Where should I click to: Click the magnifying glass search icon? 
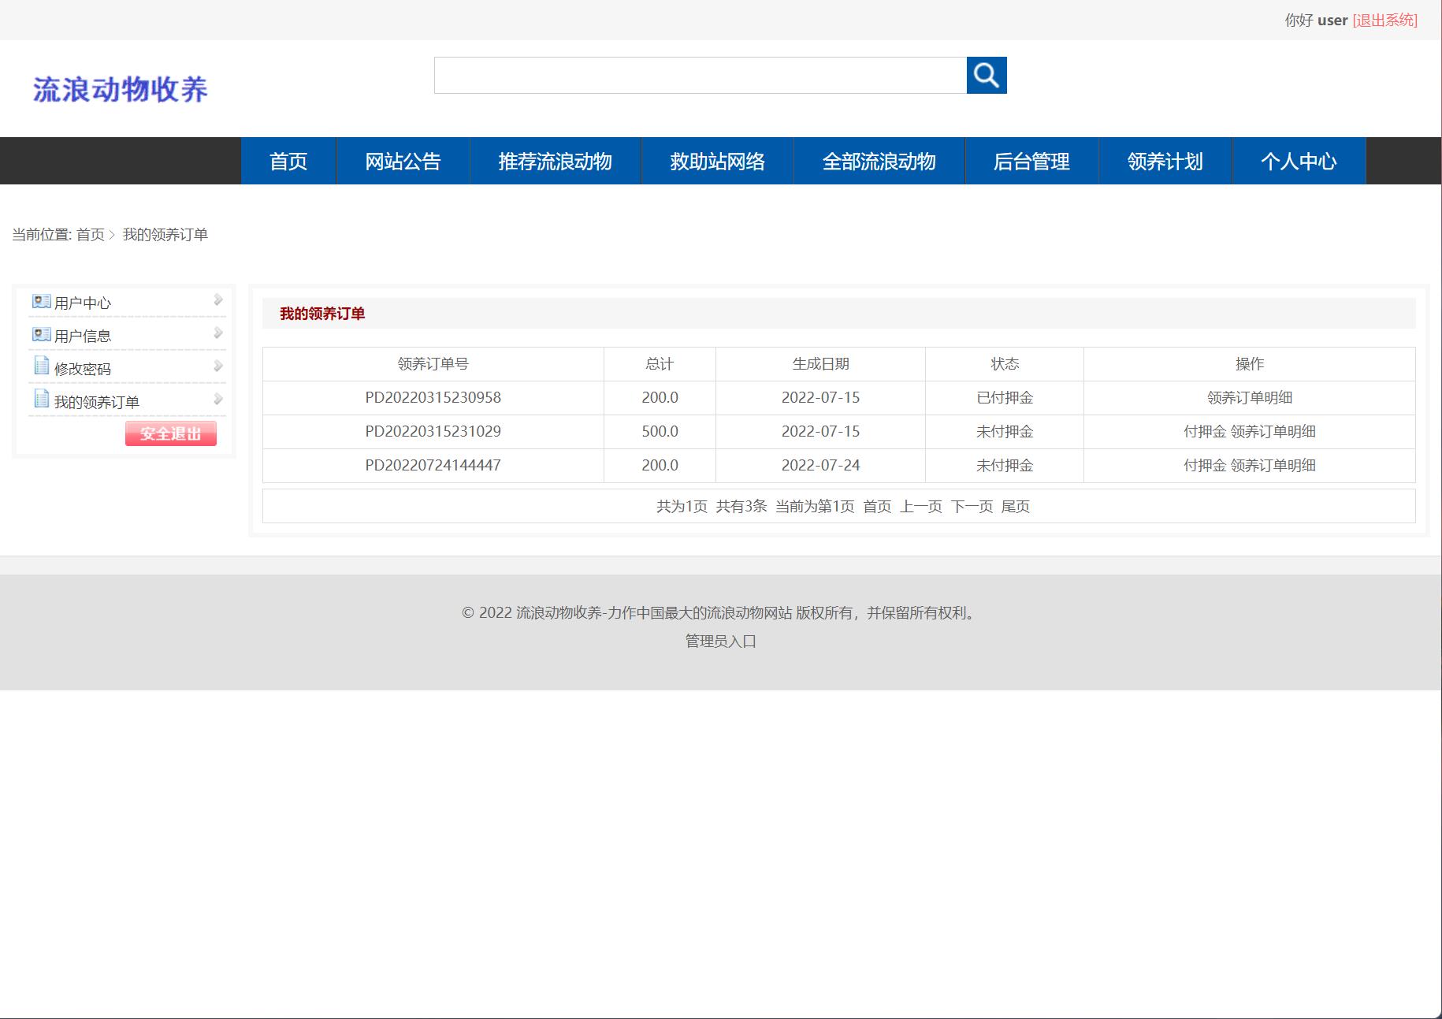coord(987,76)
